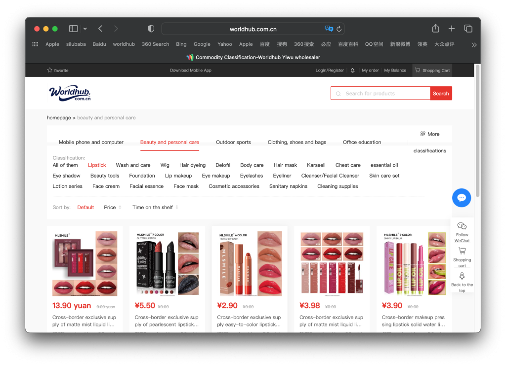Expand the More classifications menu
The image size is (506, 366).
[x=429, y=134]
